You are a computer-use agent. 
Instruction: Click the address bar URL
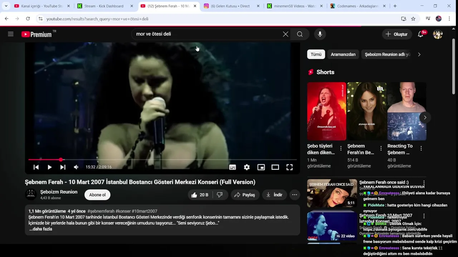point(97,19)
